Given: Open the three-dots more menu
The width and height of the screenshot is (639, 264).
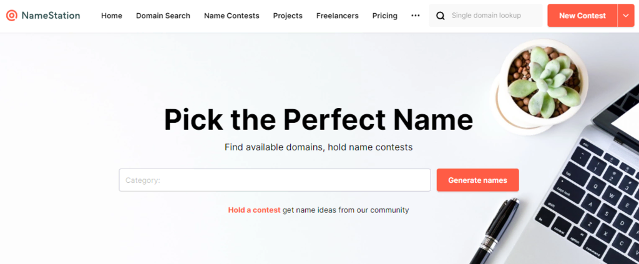Looking at the screenshot, I should 416,16.
